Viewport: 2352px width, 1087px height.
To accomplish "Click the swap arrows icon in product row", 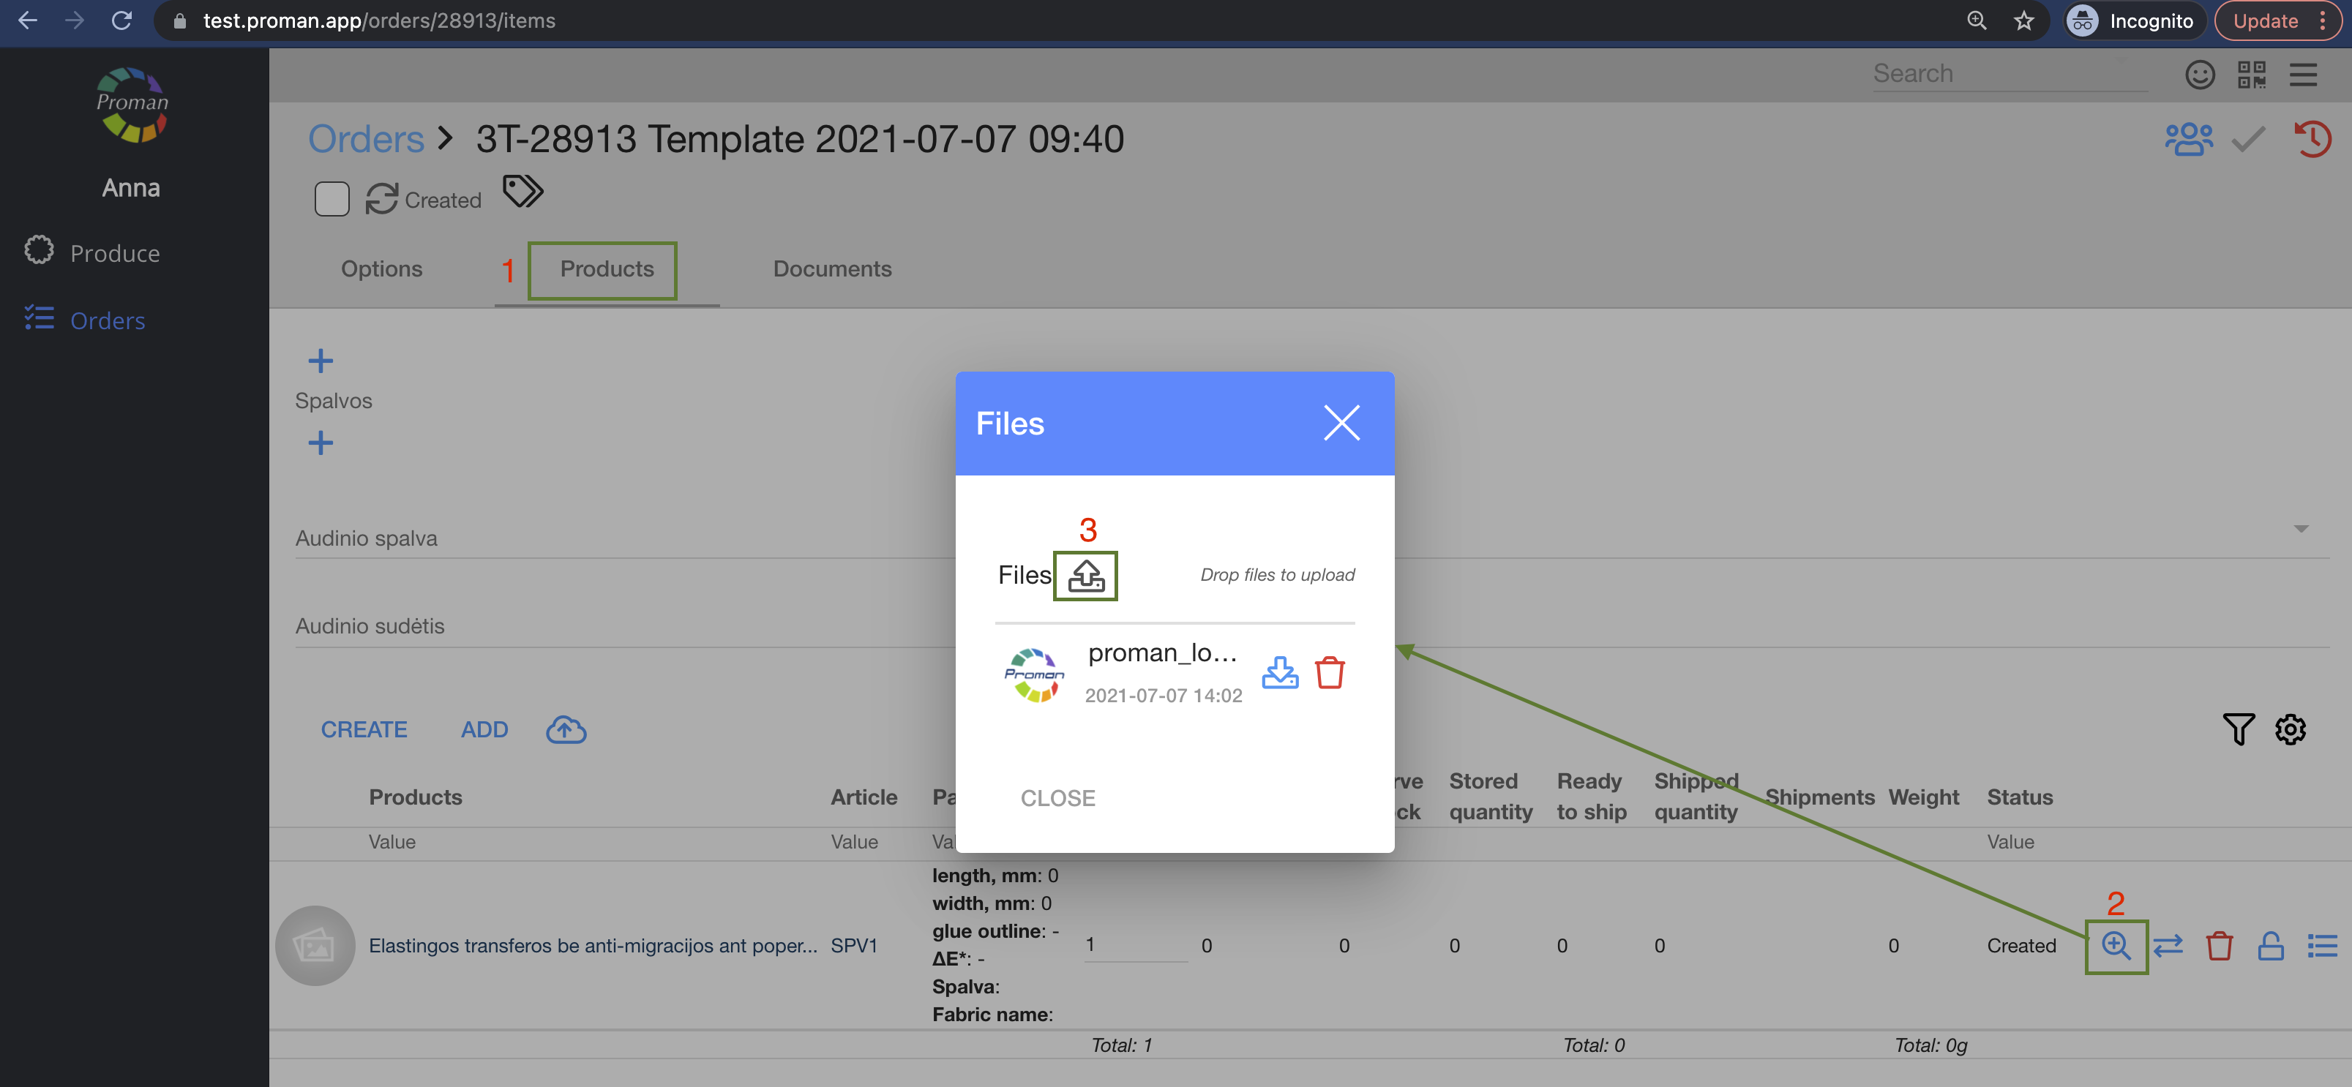I will coord(2168,946).
